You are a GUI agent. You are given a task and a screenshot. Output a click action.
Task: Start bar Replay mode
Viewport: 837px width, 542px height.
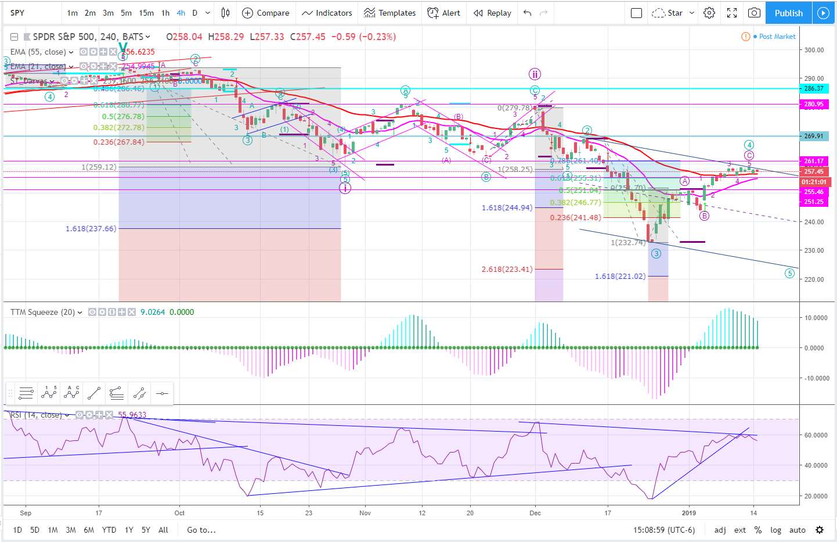[492, 13]
